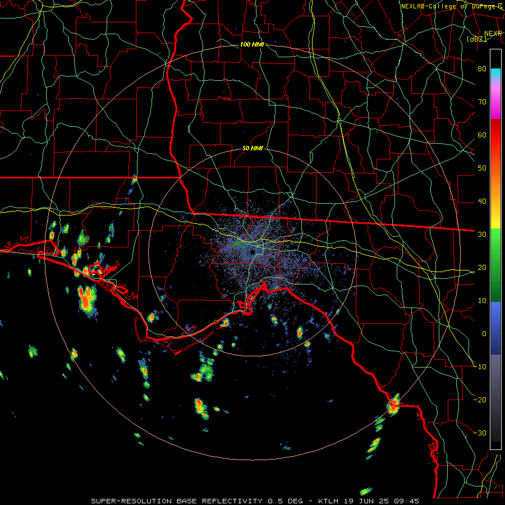Click the 100 NMI range ring label

pos(252,44)
